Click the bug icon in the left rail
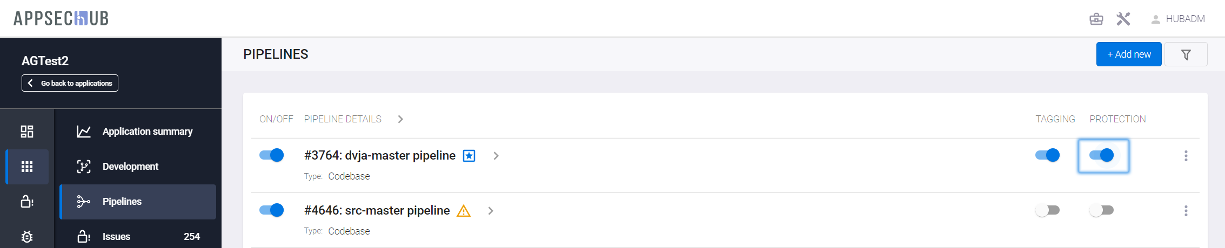The height and width of the screenshot is (248, 1225). click(27, 237)
